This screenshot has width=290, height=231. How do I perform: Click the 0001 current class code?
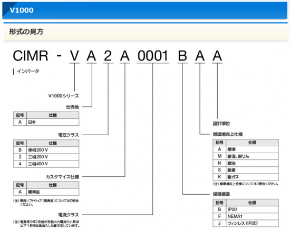(153, 56)
